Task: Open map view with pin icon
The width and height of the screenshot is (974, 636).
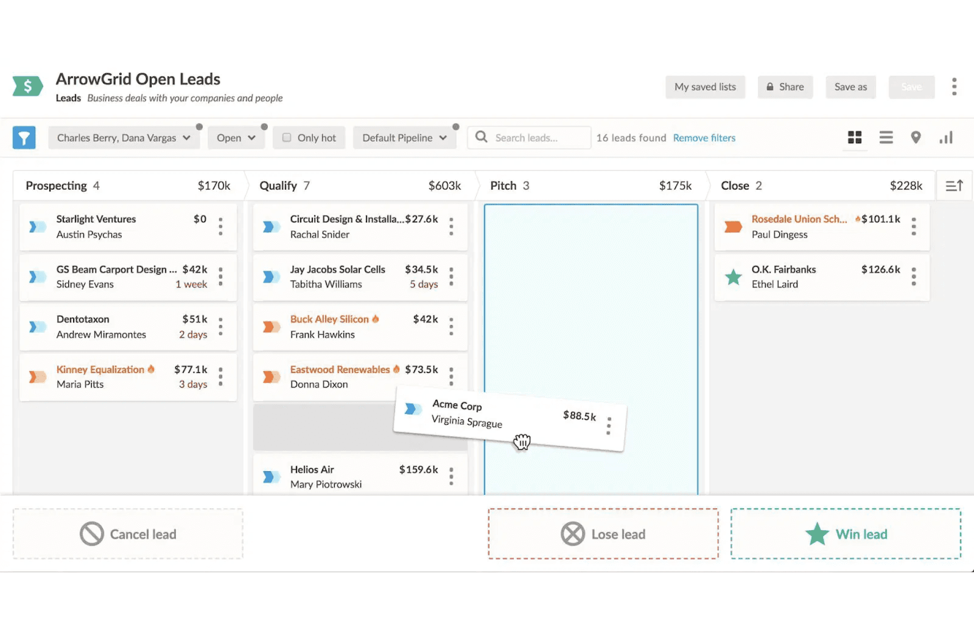Action: coord(916,138)
